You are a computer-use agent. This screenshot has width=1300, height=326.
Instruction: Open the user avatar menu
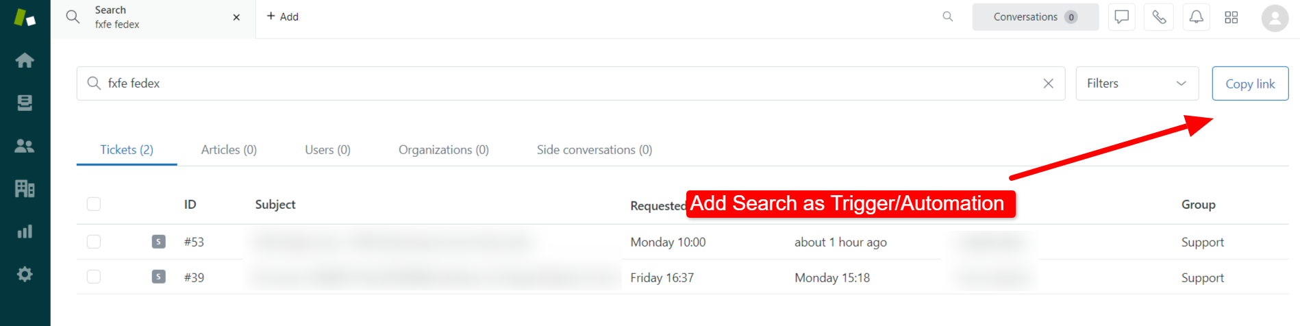click(1275, 18)
